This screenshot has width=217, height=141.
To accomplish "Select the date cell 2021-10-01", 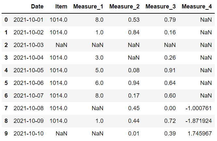I will point(28,20).
